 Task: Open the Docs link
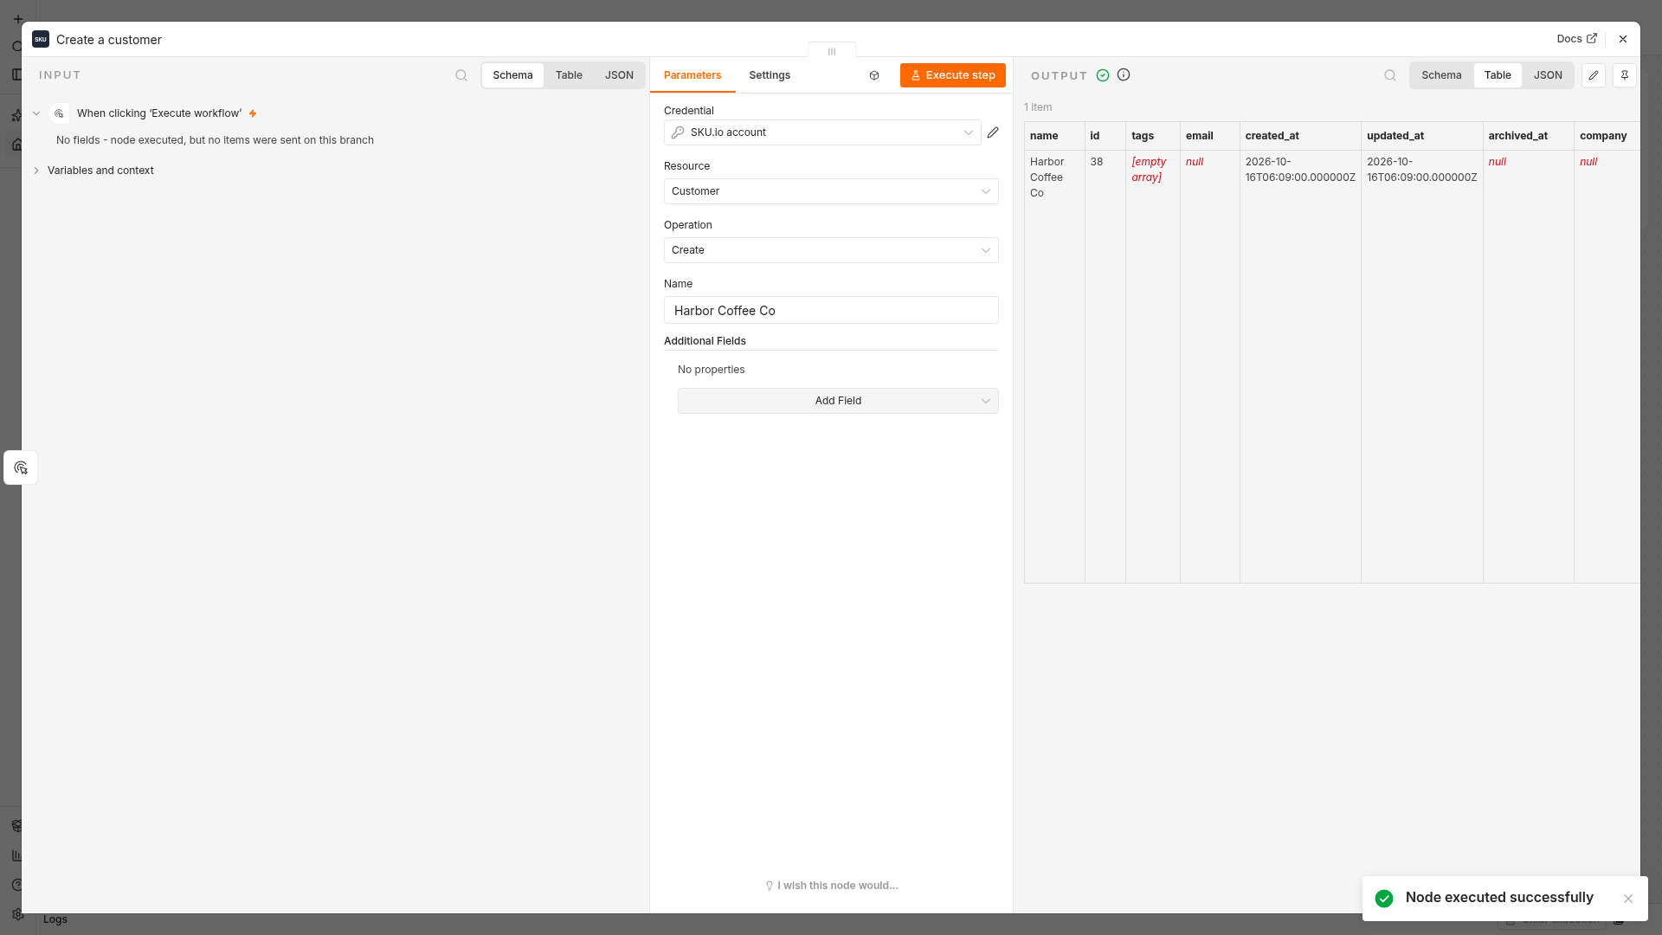point(1576,39)
